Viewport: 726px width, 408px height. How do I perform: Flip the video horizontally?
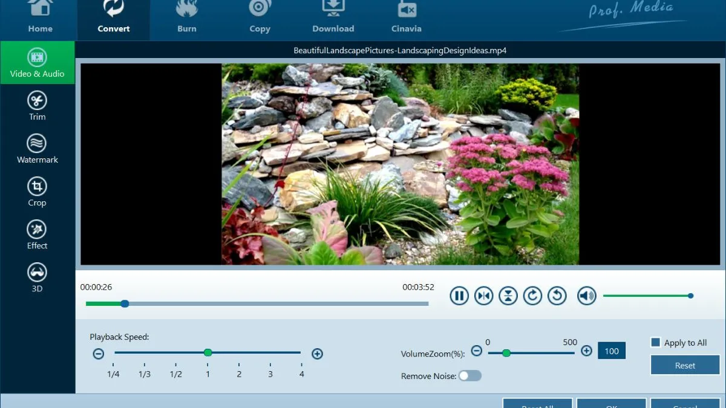pos(483,296)
